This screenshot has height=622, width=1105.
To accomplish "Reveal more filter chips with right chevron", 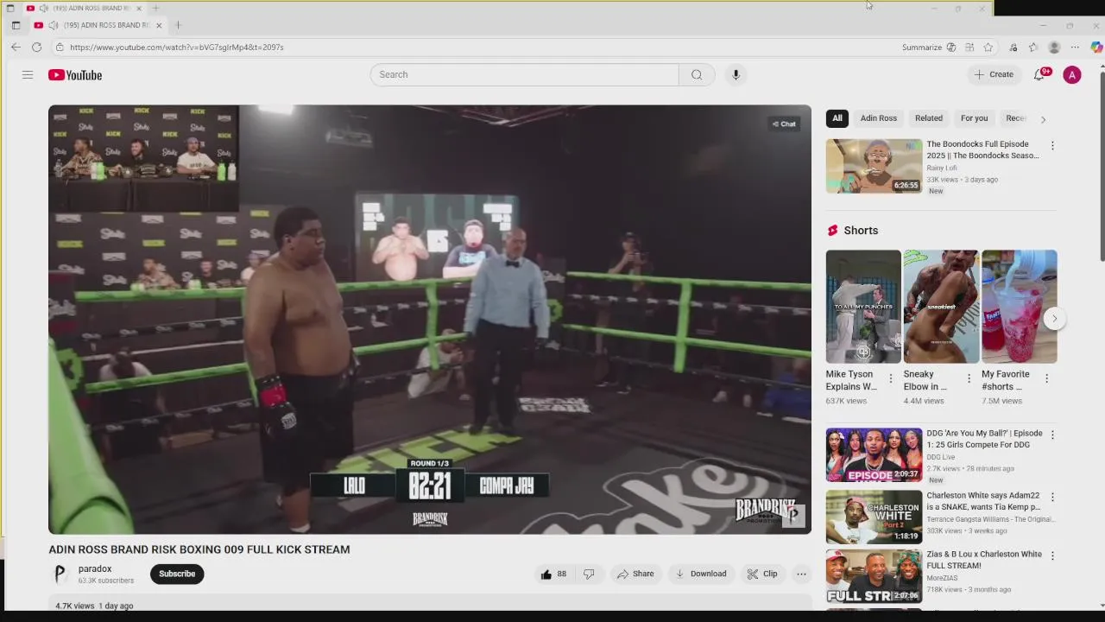I will pyautogui.click(x=1043, y=119).
